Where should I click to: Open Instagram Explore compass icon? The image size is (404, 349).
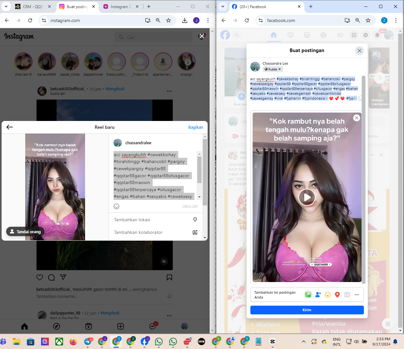[x=57, y=326]
